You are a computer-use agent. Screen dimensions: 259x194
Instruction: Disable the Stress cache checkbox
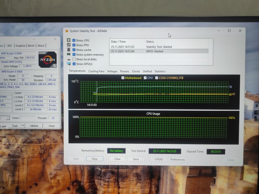[x=74, y=50]
